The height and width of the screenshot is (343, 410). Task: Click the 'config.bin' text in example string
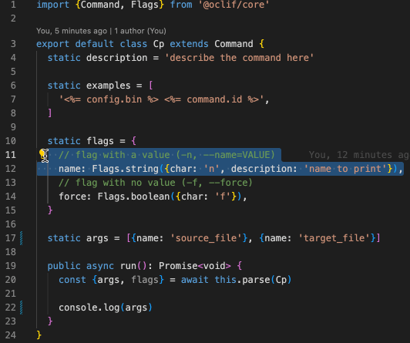click(114, 99)
